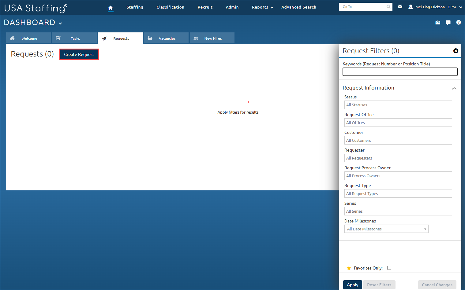Close the Request Filters panel
Viewport: 465px width, 290px height.
[456, 51]
